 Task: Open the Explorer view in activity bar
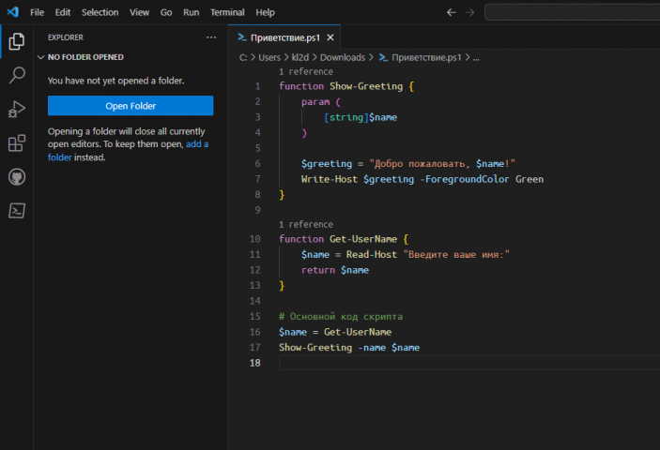16,41
